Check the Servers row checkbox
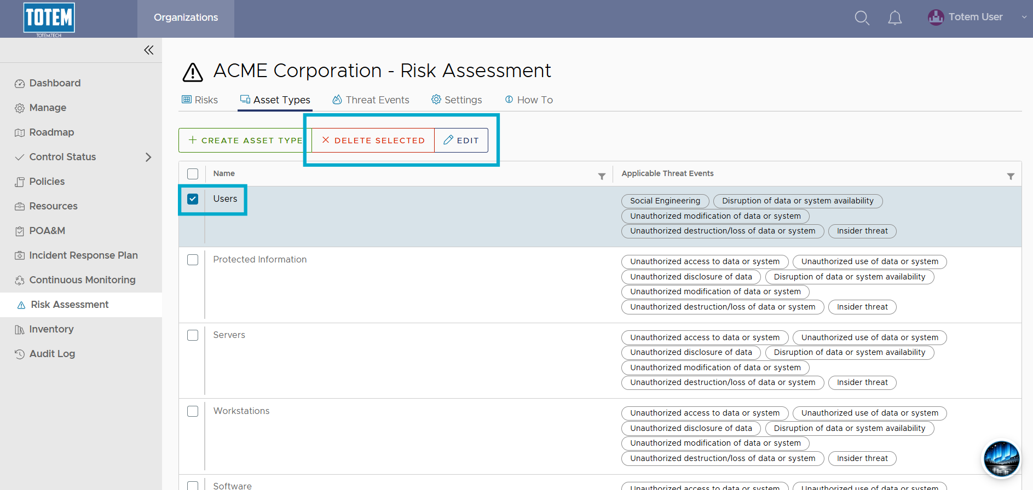The height and width of the screenshot is (490, 1033). tap(193, 335)
